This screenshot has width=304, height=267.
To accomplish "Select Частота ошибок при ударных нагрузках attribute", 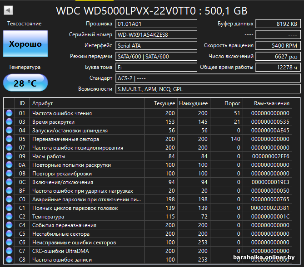I will pyautogui.click(x=83, y=191).
